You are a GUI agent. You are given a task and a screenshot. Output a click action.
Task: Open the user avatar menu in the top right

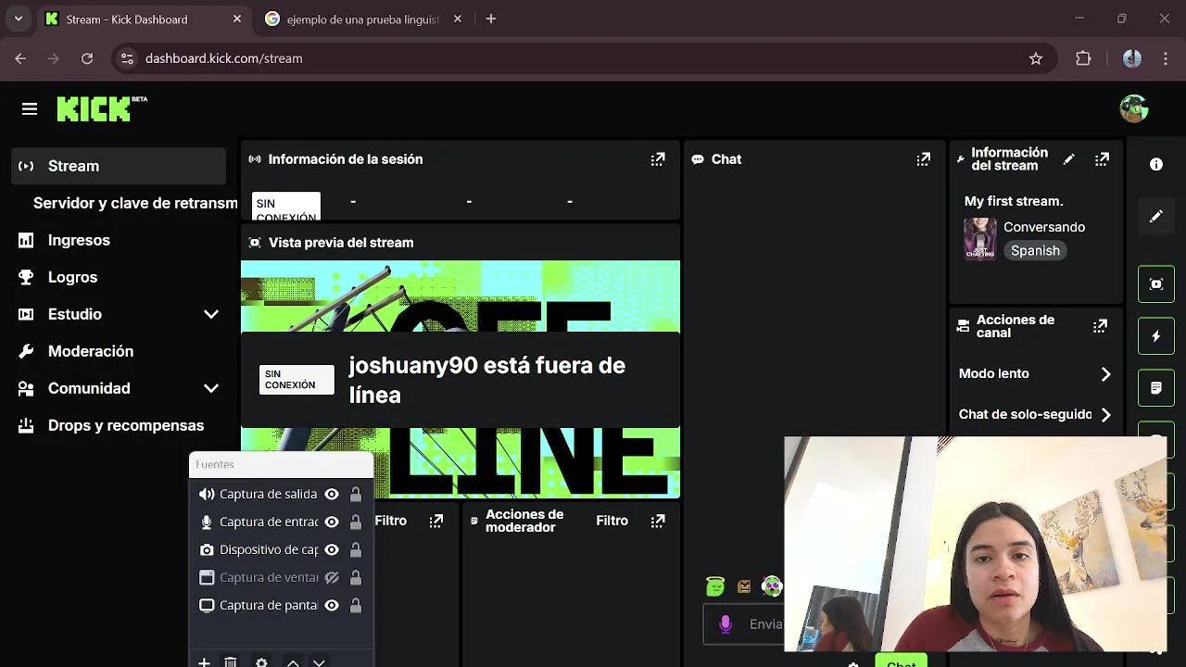click(1133, 108)
